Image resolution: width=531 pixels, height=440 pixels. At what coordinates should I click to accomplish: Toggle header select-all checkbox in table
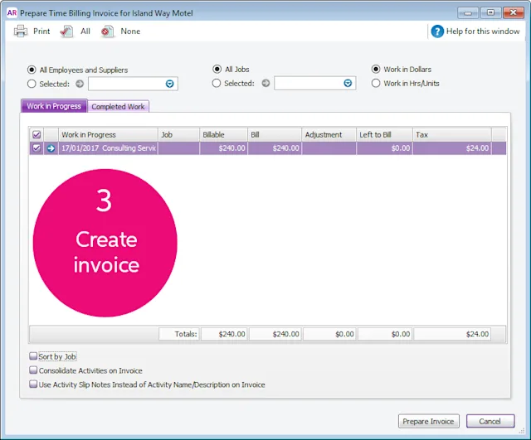pos(37,134)
